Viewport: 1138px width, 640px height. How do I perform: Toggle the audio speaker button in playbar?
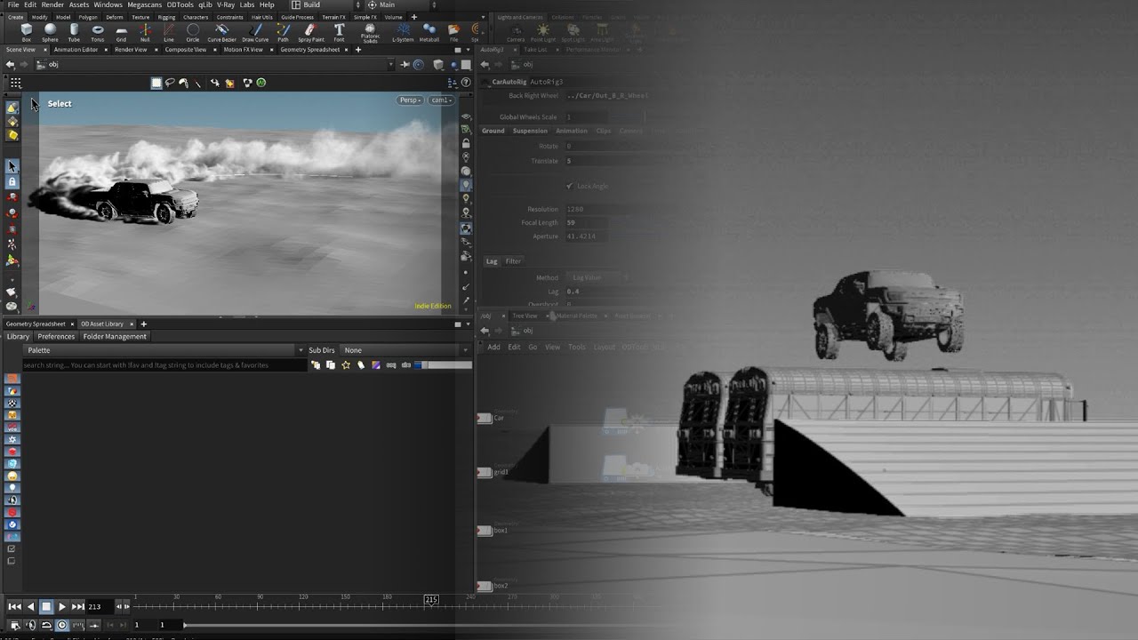[x=32, y=625]
